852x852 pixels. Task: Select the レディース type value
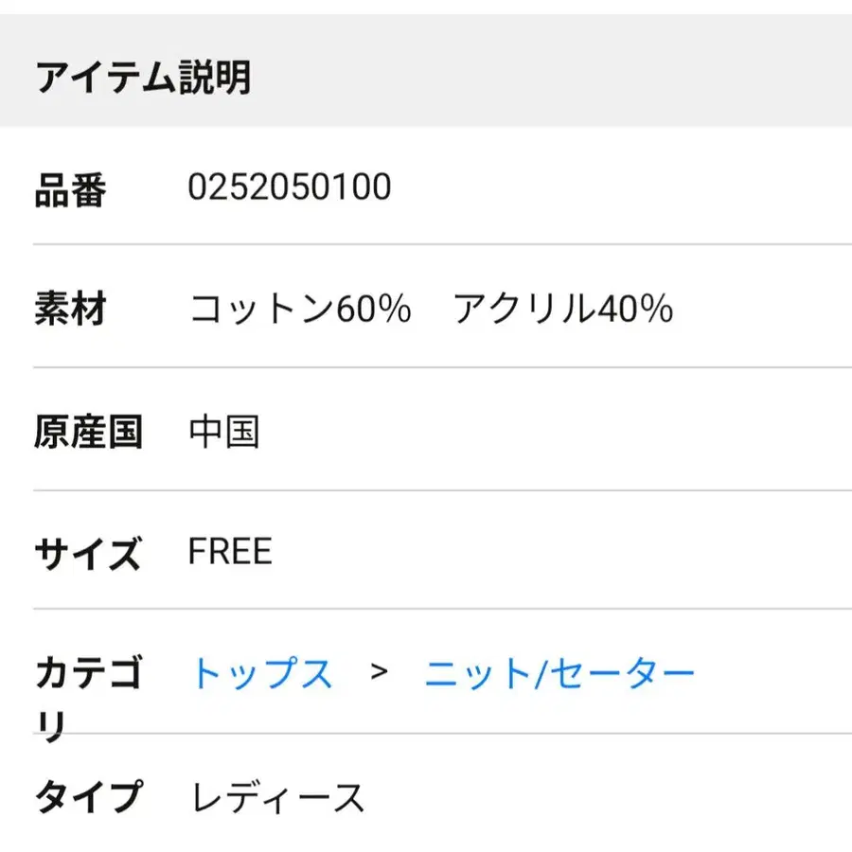[278, 798]
